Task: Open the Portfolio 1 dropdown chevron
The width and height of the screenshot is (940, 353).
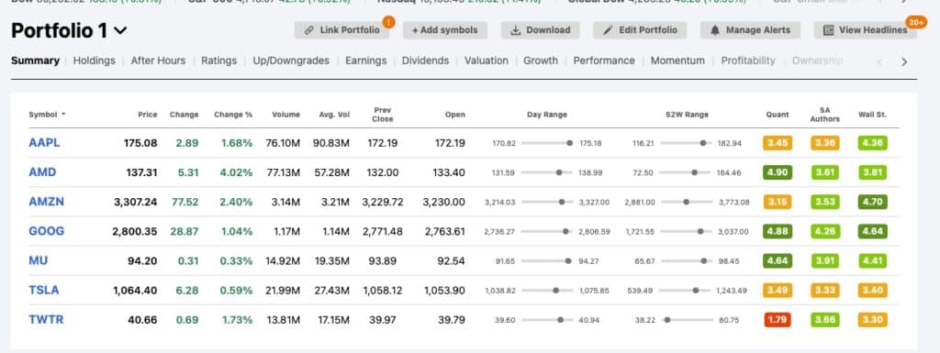Action: pos(120,30)
